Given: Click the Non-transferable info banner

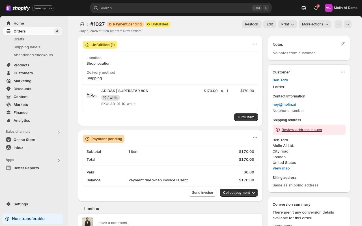Looking at the screenshot, I should 33,219.
